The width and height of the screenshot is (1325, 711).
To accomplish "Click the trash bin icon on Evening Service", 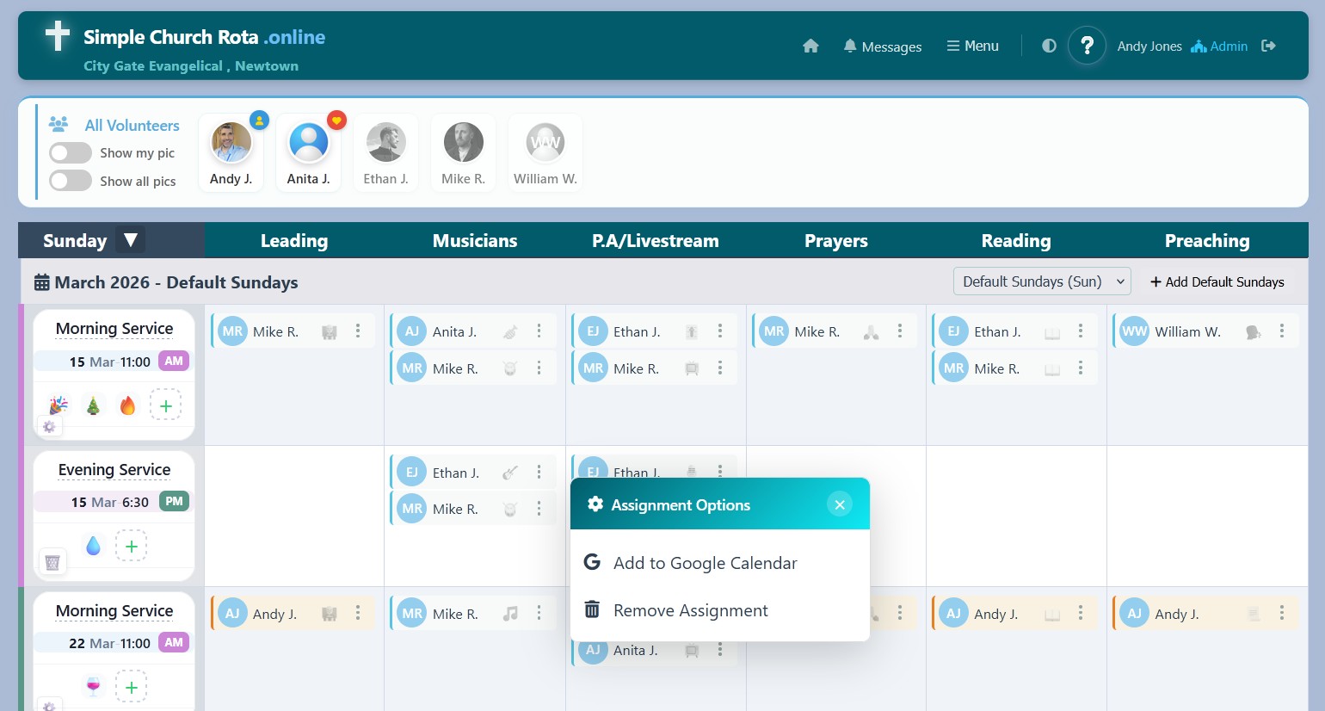I will [52, 561].
